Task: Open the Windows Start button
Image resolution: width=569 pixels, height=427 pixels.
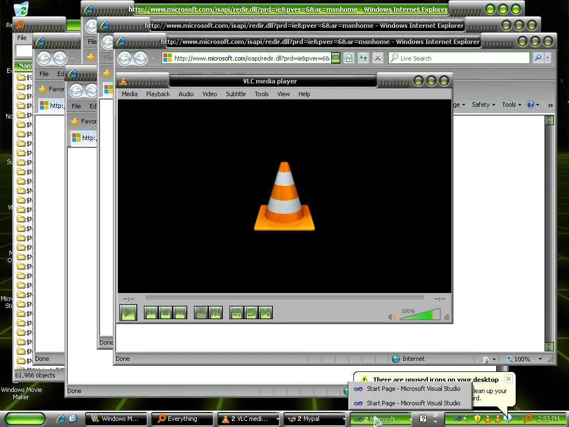Action: tap(24, 419)
